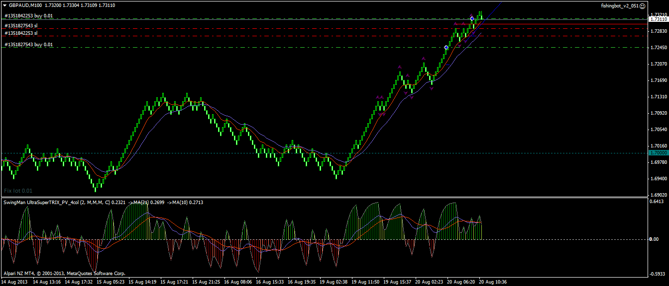The width and height of the screenshot is (669, 286).
Task: Click the 15 Aug 05:23 time axis label
Action: pos(111,282)
